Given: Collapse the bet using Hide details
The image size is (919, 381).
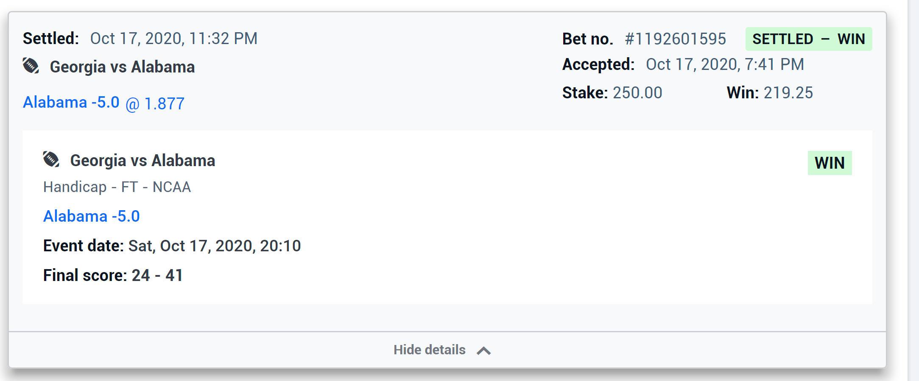Looking at the screenshot, I should [429, 350].
